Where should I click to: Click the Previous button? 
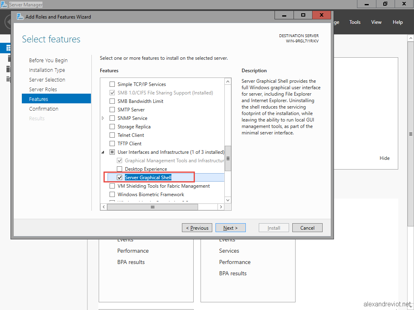197,228
